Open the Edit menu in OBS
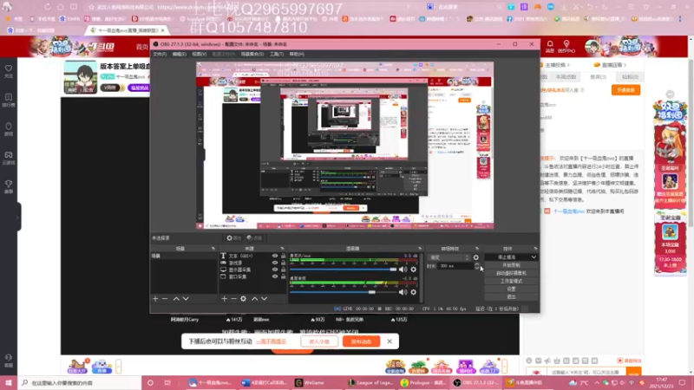This screenshot has height=390, width=694. [179, 54]
